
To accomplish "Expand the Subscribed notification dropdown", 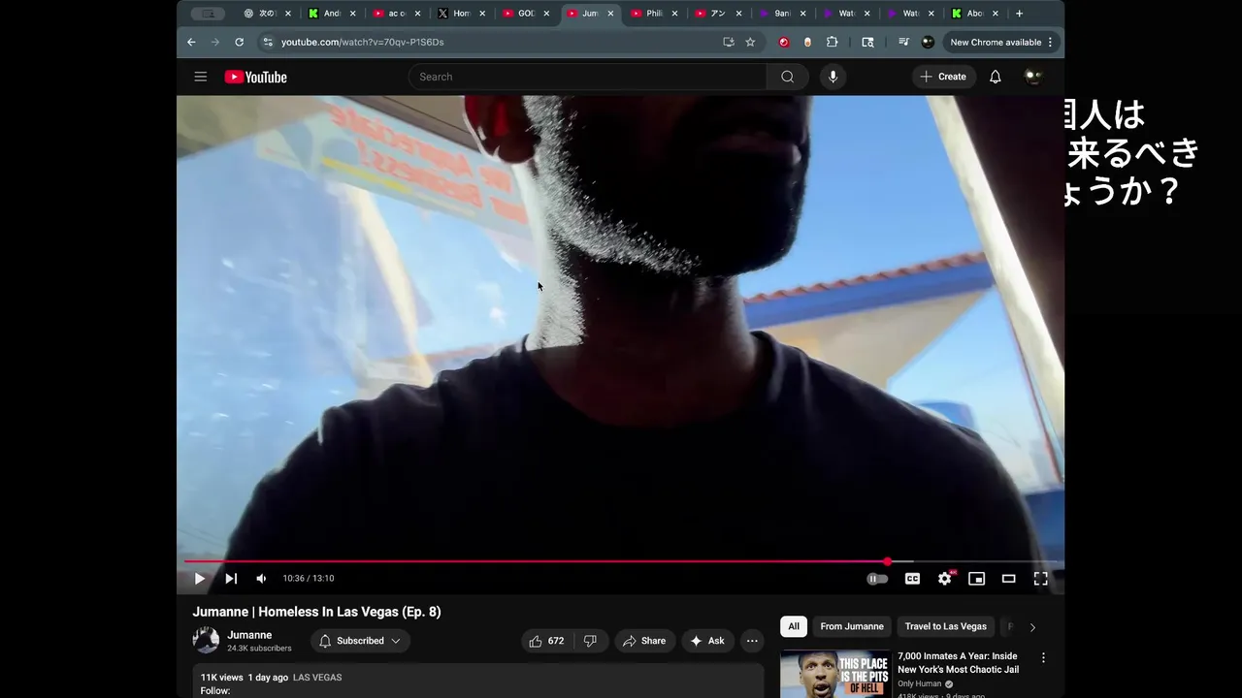I will [360, 641].
